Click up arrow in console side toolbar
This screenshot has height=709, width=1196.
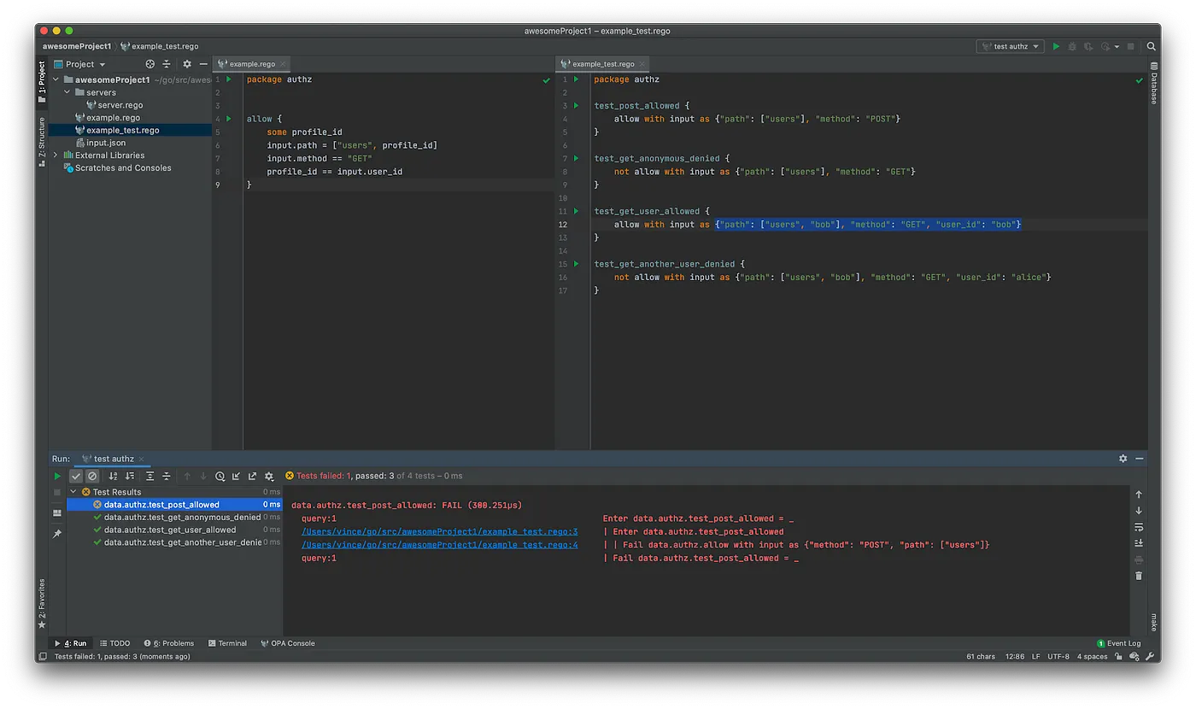coord(1139,495)
